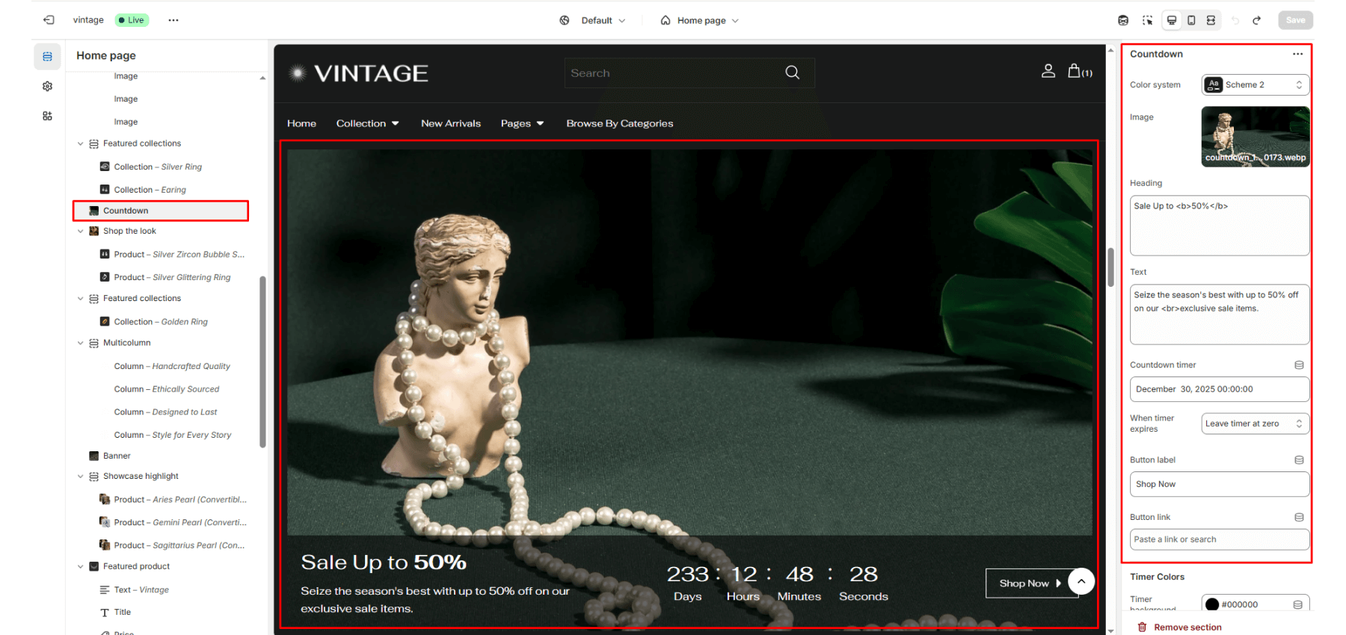Click the Button link paste field

point(1220,539)
